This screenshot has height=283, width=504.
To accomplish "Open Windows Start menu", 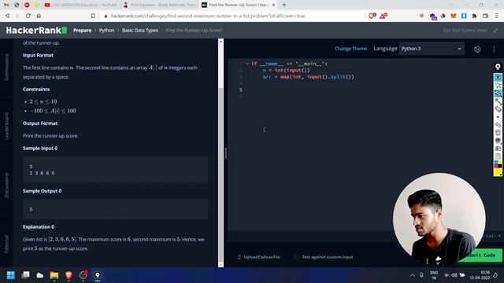I will coord(11,275).
